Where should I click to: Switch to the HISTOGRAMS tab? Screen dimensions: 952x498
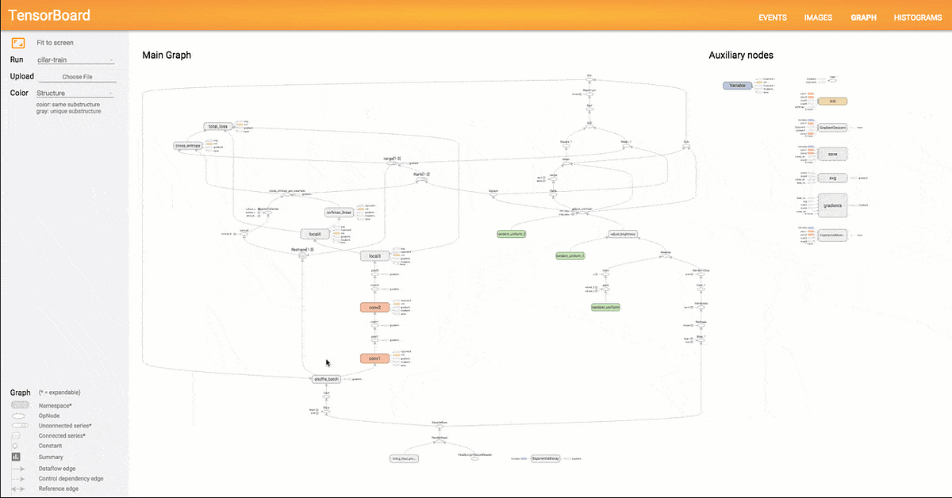[917, 17]
